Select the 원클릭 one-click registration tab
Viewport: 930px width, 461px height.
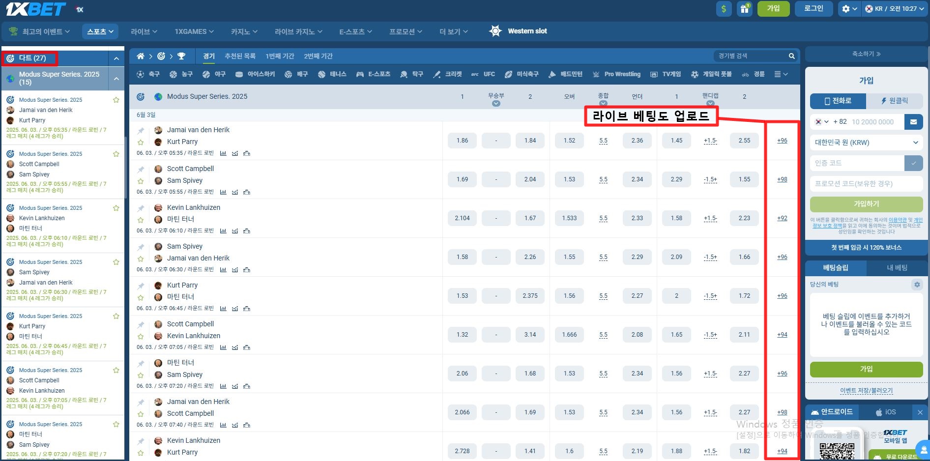click(x=895, y=101)
